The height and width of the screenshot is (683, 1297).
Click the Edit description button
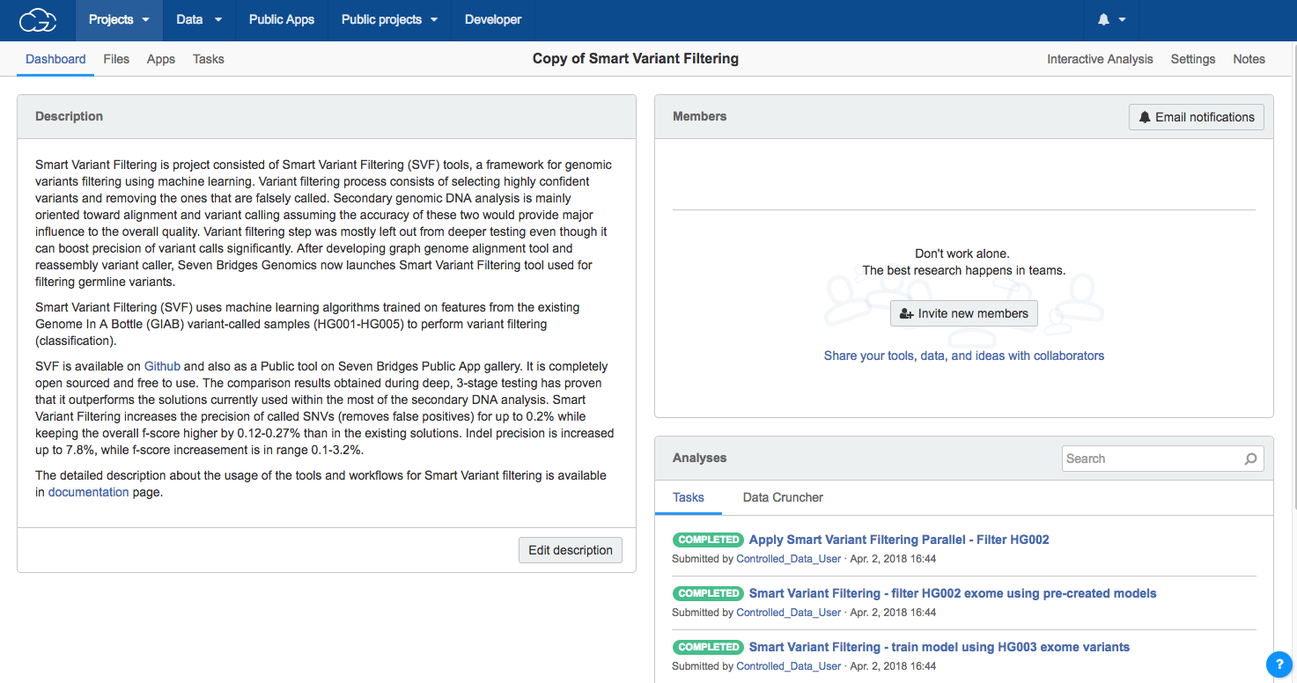coord(571,550)
